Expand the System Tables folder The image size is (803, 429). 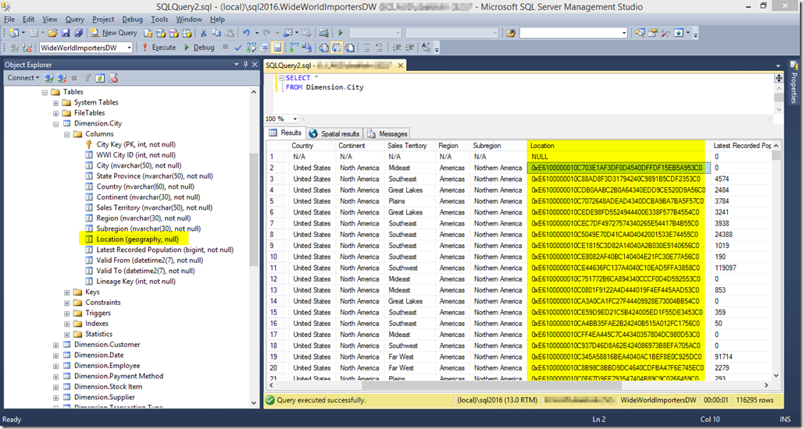tap(55, 103)
